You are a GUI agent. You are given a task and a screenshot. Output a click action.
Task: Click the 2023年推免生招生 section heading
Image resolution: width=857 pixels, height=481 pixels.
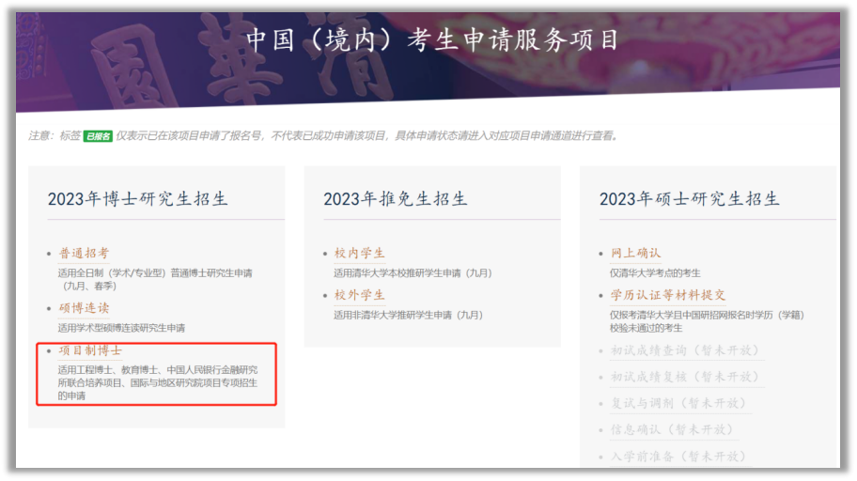(396, 199)
